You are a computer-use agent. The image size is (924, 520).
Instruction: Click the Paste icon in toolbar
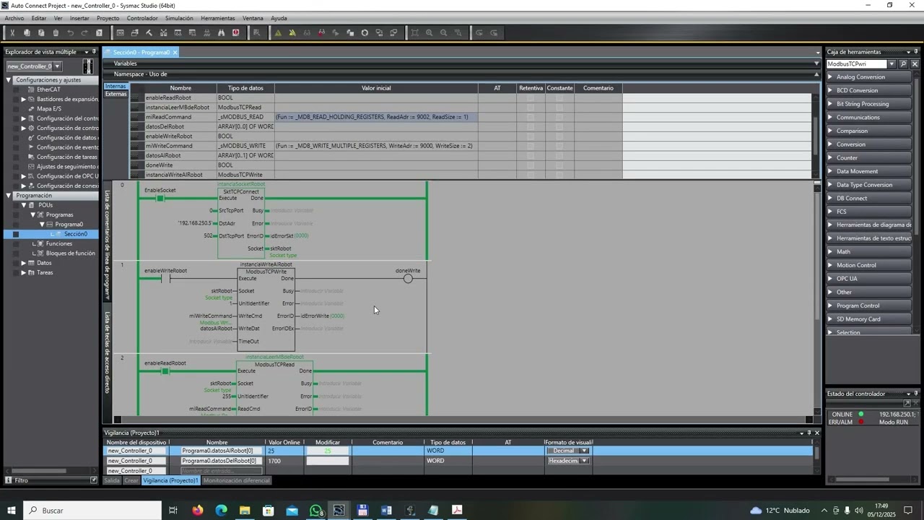(41, 32)
